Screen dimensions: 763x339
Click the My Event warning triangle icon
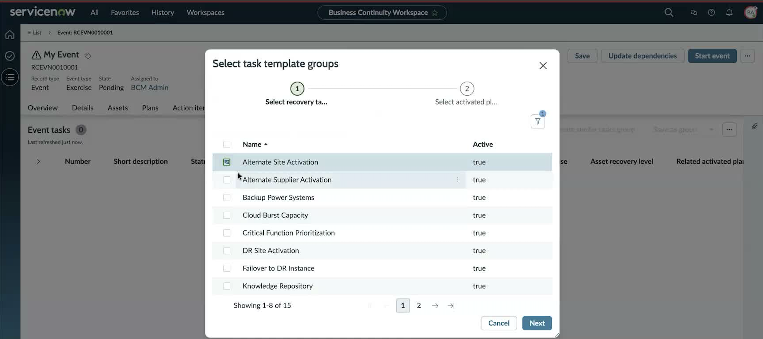pos(36,55)
